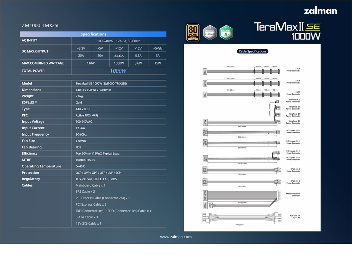Screen dimensions: 352x255
Task: Click the Zalman brand logo
Action: point(320,10)
